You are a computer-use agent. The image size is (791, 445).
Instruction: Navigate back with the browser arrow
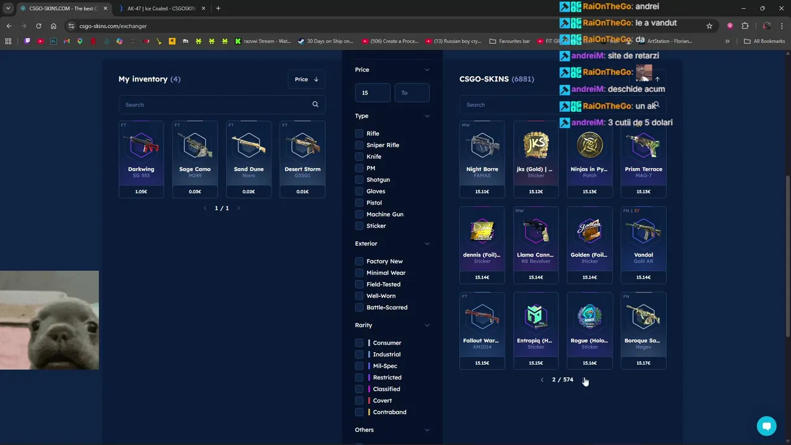[9, 26]
